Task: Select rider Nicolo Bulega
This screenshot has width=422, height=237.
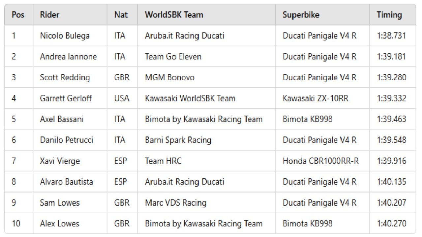Action: pyautogui.click(x=65, y=36)
